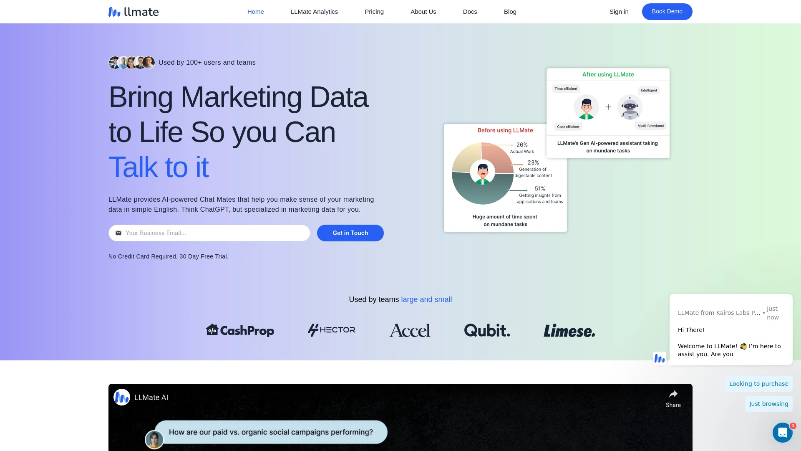Expand the Docs navigation dropdown
Viewport: 801px width, 451px height.
(x=470, y=12)
